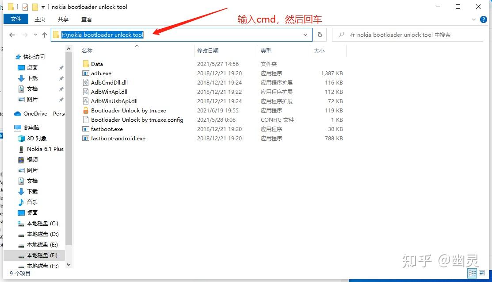Select Bootloader Unlock by tm.exe lock icon
Viewport: 492px width, 282px height.
pyautogui.click(x=86, y=110)
